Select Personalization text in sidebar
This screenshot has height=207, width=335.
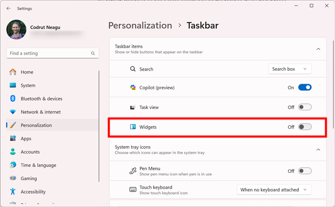36,125
